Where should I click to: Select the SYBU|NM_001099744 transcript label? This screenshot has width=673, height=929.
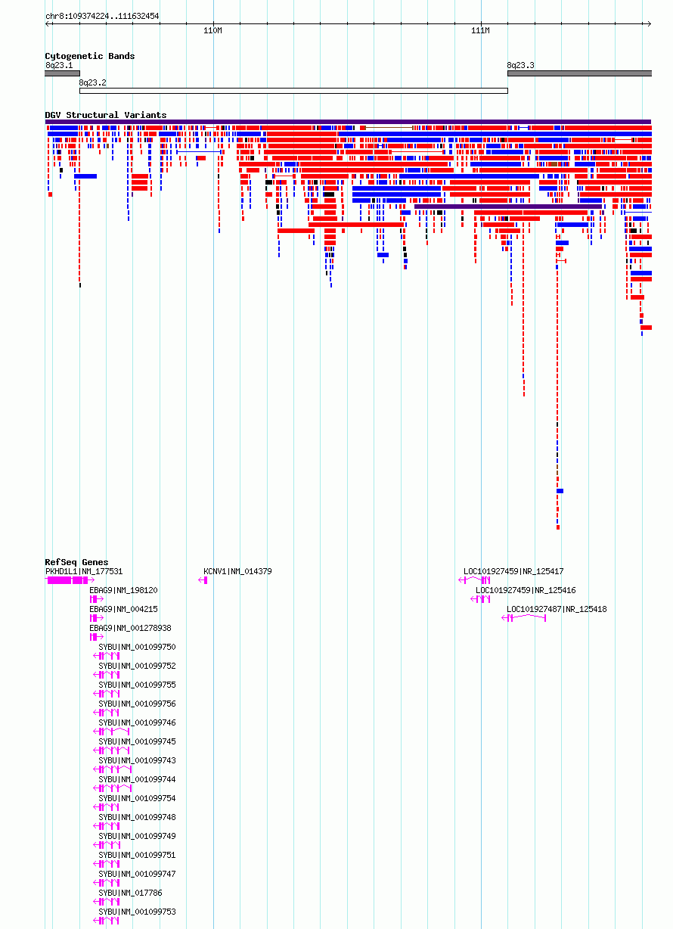137,779
